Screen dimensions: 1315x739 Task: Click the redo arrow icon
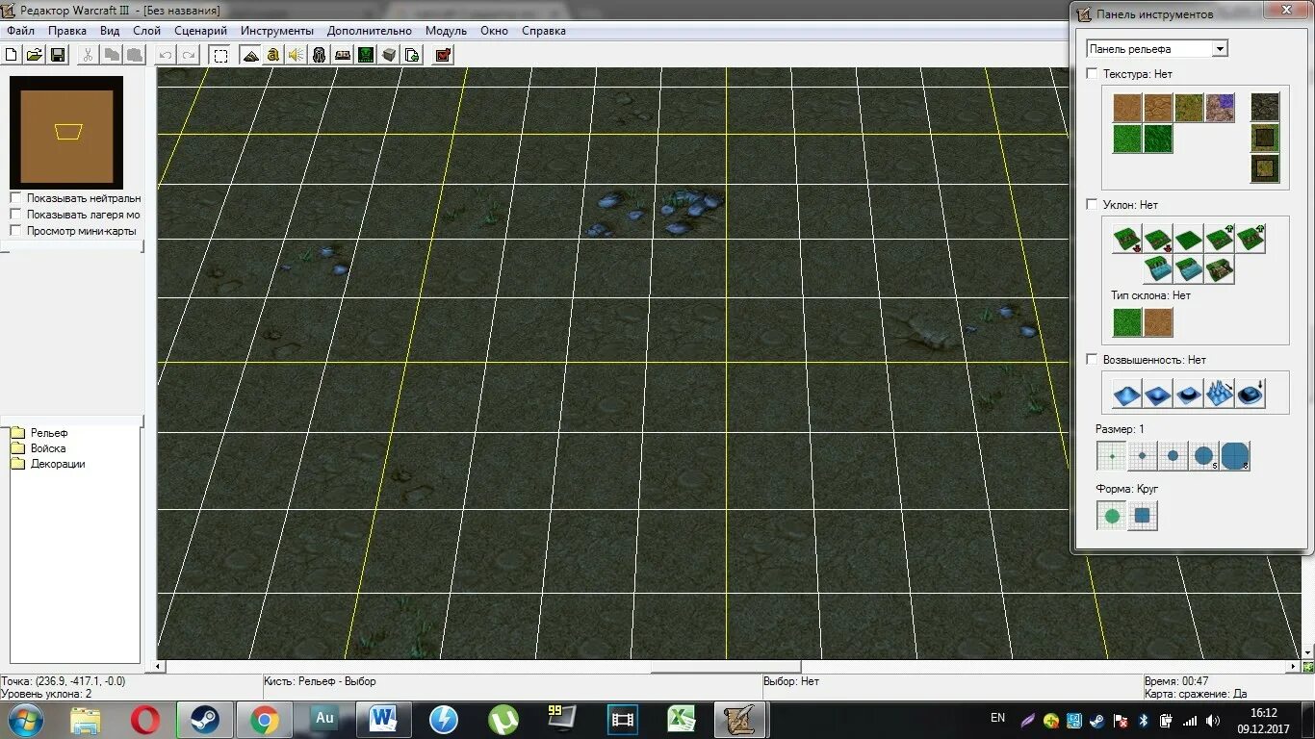(x=189, y=55)
